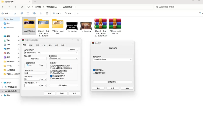The width and height of the screenshot is (203, 118).
Task: Uncheck 显示密码 (show password) checkbox
Action: click(x=94, y=70)
